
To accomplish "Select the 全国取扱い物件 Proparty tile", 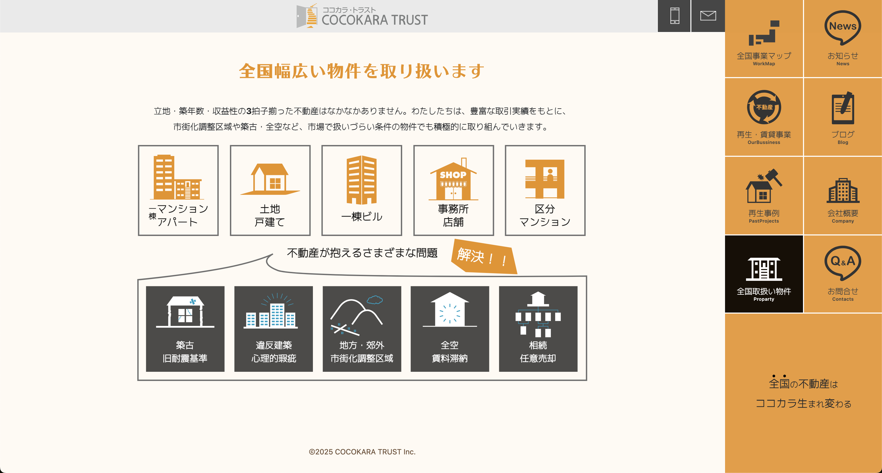I will (x=764, y=274).
